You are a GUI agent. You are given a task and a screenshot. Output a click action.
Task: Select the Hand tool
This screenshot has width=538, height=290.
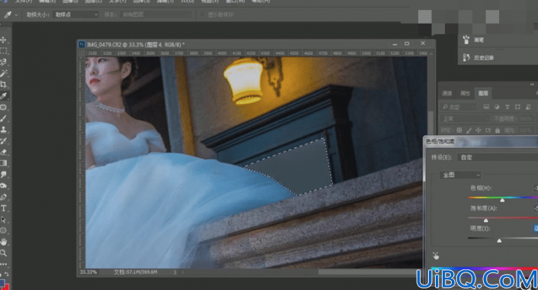3,242
